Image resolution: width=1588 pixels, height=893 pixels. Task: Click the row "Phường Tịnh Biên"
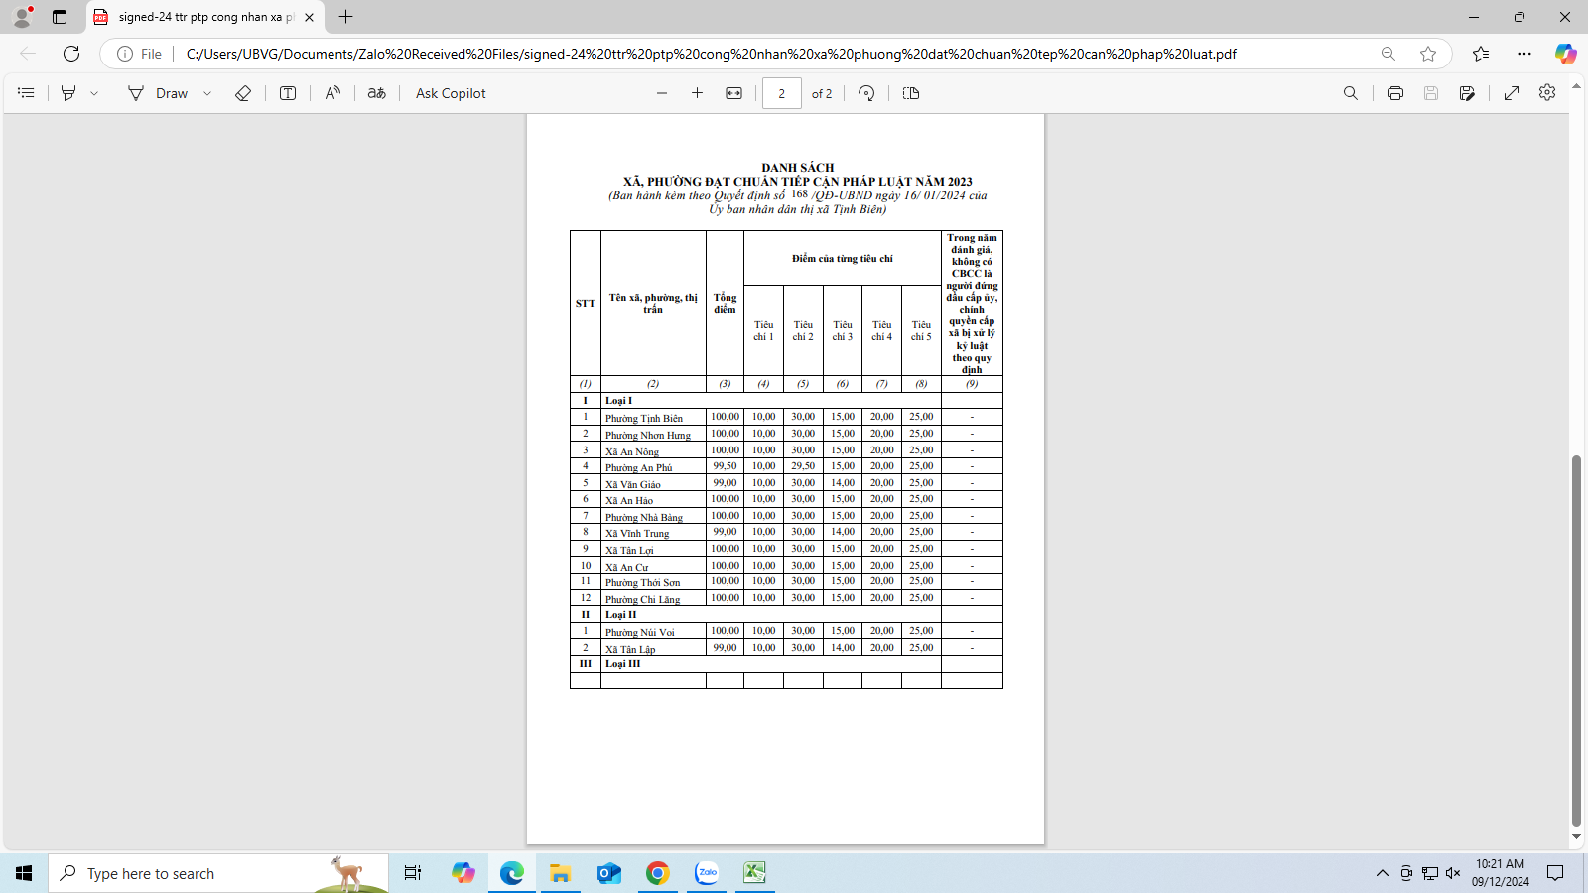786,417
